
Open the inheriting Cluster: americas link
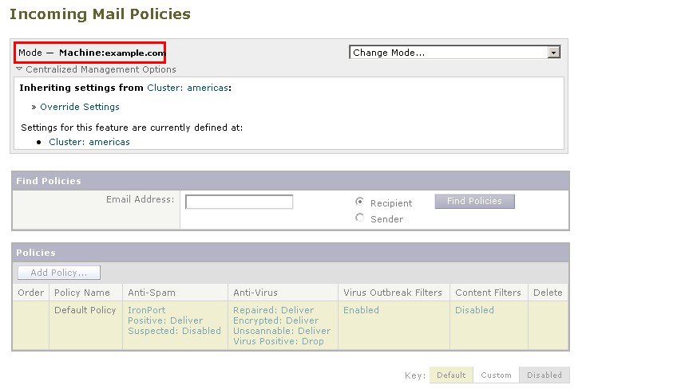pos(188,88)
